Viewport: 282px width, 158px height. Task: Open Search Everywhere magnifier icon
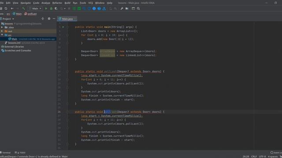(x=138, y=8)
